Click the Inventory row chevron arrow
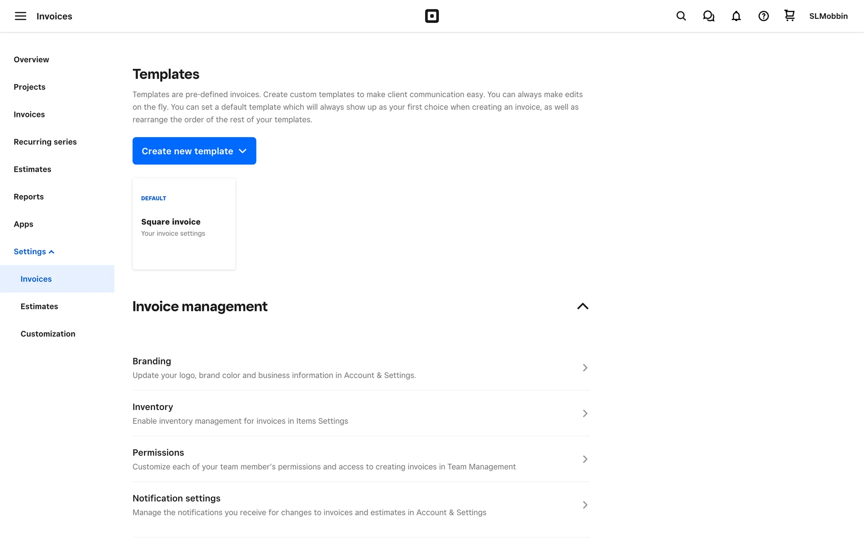The height and width of the screenshot is (540, 864). click(585, 414)
